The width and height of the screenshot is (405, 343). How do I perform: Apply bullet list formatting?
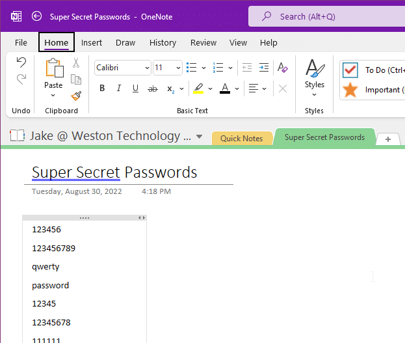[x=191, y=68]
